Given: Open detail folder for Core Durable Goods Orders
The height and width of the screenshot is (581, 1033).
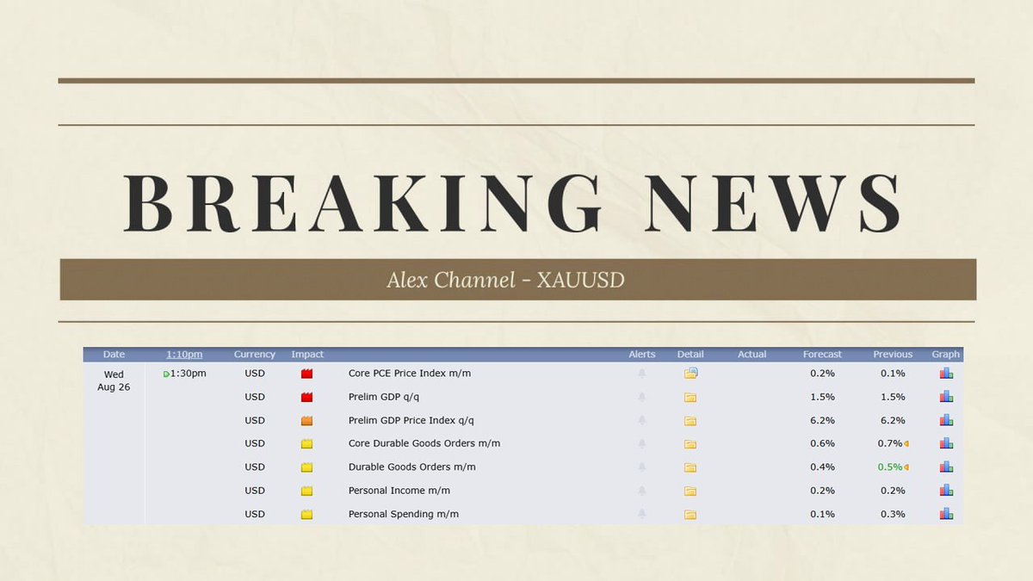Looking at the screenshot, I should click(x=690, y=444).
